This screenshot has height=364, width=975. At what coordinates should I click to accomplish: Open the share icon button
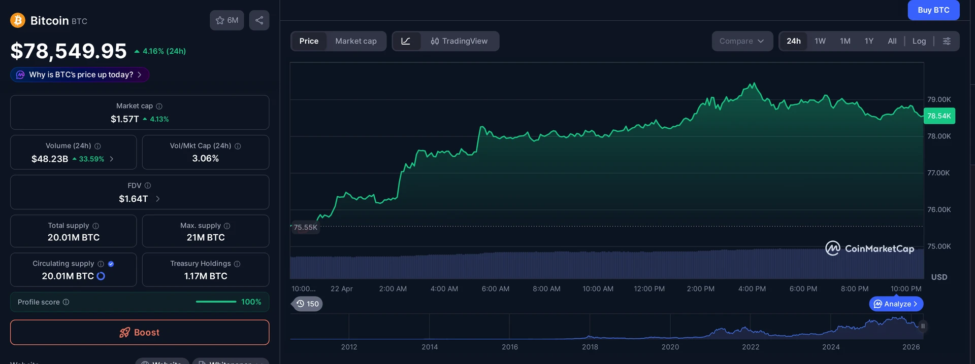(259, 20)
